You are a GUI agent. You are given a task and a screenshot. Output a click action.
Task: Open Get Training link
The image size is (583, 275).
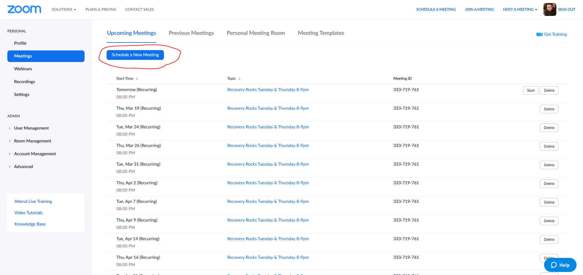click(x=555, y=34)
